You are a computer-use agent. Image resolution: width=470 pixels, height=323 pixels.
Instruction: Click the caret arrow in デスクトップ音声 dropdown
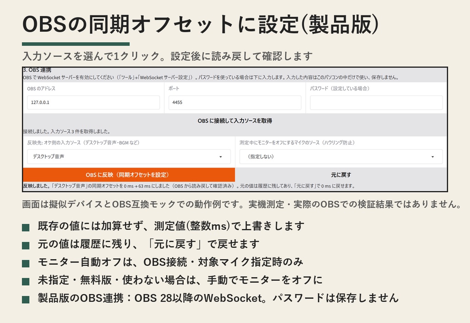click(221, 157)
